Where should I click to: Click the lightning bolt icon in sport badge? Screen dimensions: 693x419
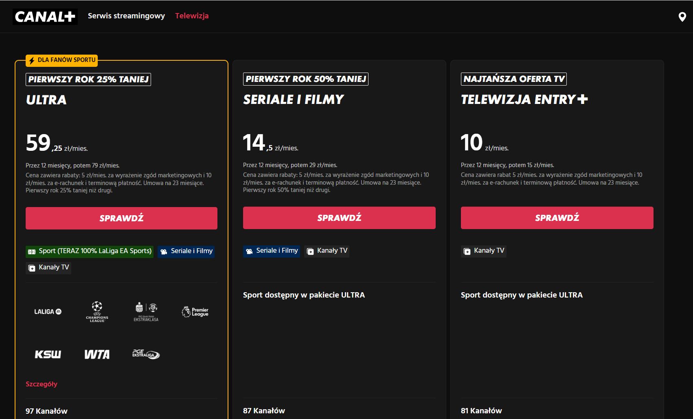pyautogui.click(x=32, y=60)
